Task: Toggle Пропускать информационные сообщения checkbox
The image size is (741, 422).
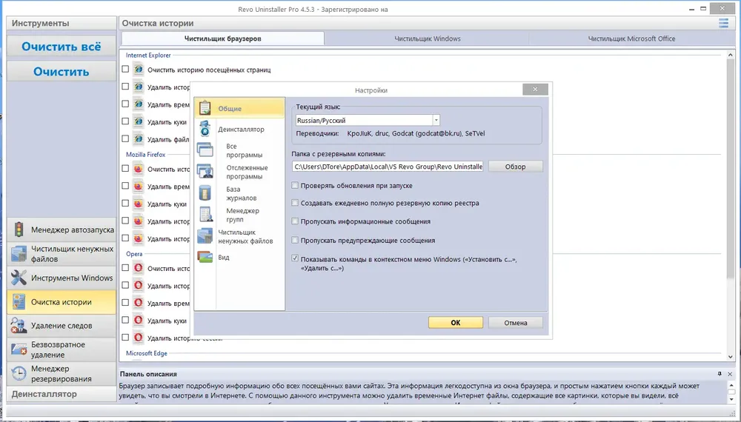Action: (295, 221)
